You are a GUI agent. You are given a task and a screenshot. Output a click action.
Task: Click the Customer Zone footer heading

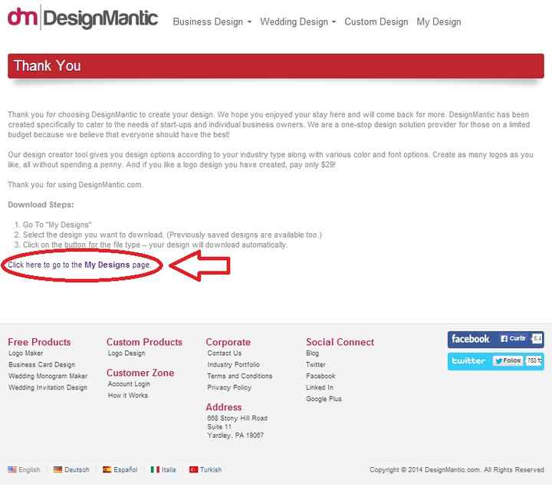140,373
